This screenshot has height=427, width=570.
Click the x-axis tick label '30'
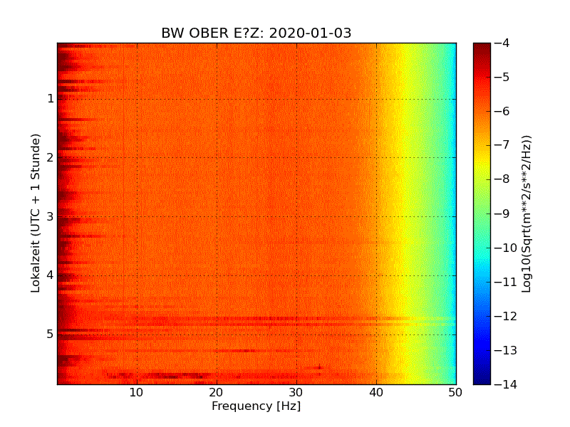[296, 393]
